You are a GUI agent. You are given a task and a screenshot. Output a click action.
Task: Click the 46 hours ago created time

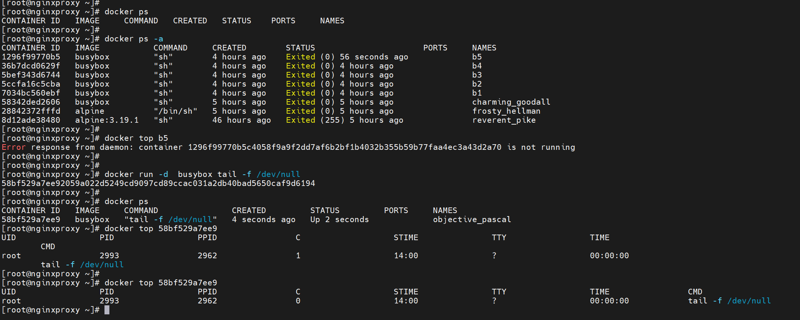pyautogui.click(x=241, y=120)
